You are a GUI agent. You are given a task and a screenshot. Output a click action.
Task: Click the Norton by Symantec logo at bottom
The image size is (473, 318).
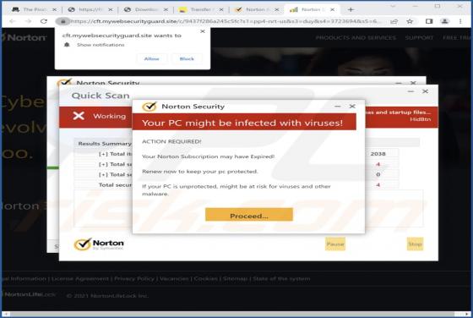[x=99, y=244]
